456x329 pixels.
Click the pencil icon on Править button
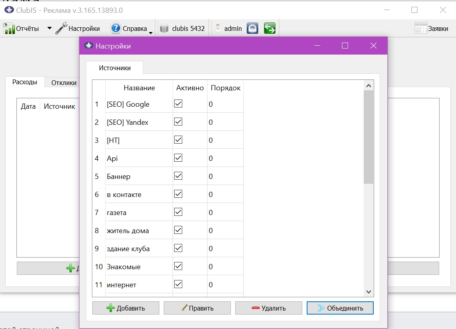pyautogui.click(x=184, y=308)
